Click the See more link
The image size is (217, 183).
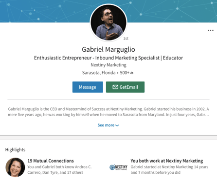click(108, 125)
